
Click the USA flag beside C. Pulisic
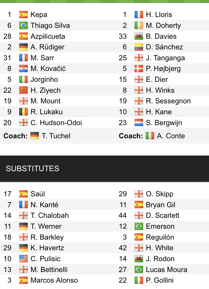23,259
